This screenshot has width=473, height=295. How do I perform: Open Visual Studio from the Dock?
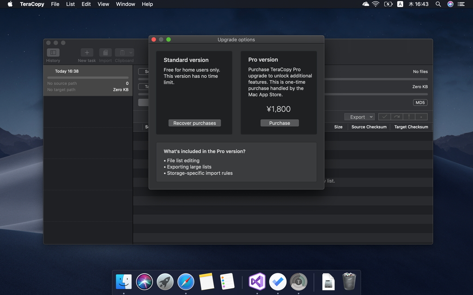(x=257, y=282)
